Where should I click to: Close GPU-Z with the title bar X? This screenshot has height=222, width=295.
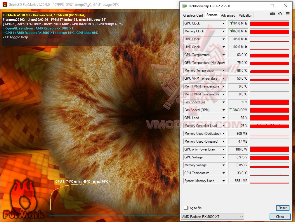coord(286,6)
